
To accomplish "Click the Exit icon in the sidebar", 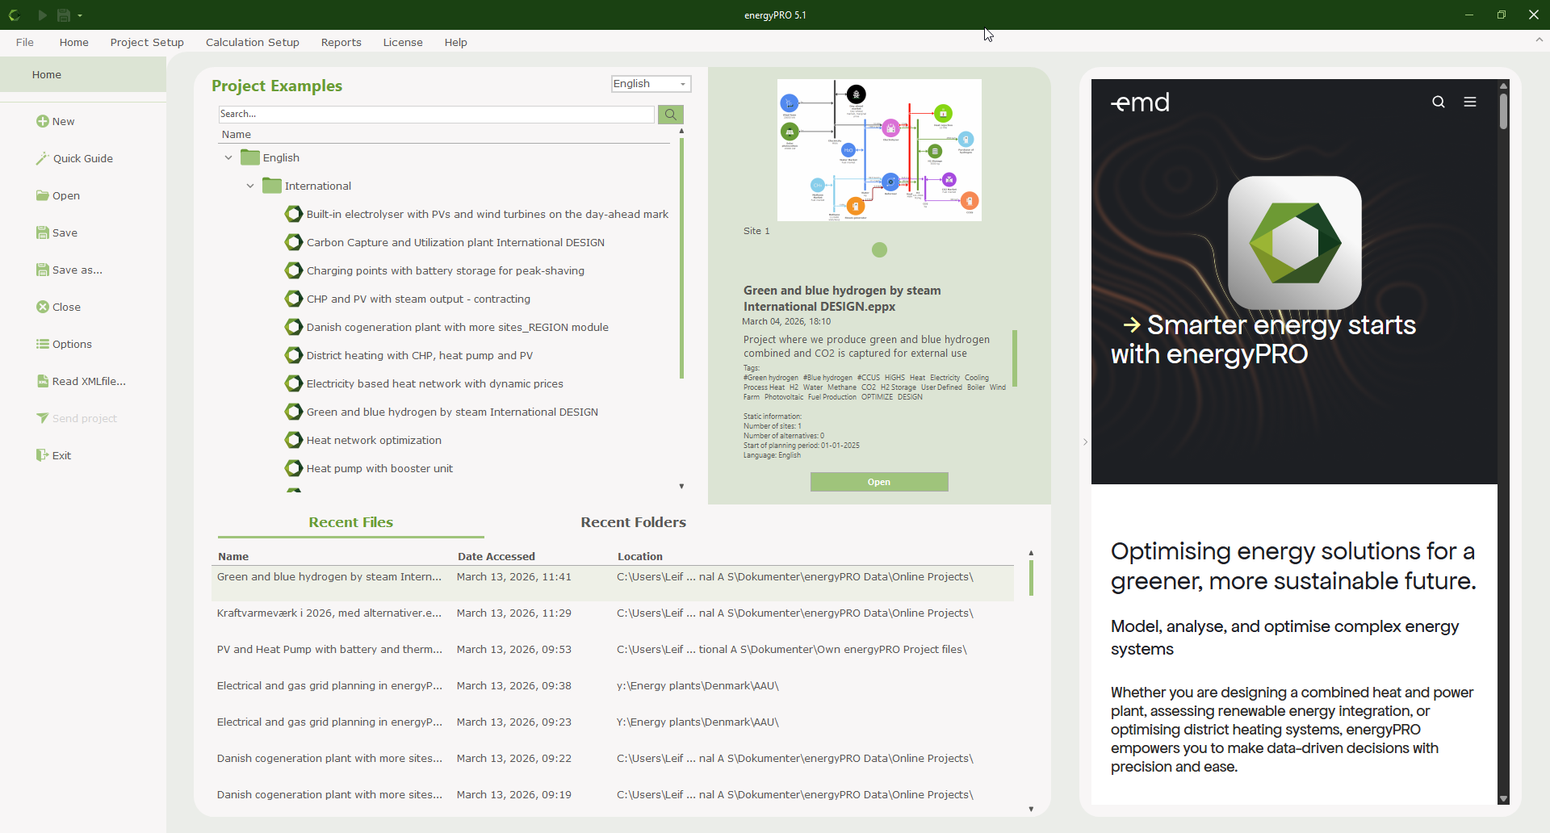I will (43, 455).
